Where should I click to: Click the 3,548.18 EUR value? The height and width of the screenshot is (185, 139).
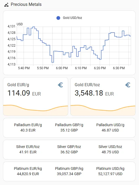click(x=94, y=93)
